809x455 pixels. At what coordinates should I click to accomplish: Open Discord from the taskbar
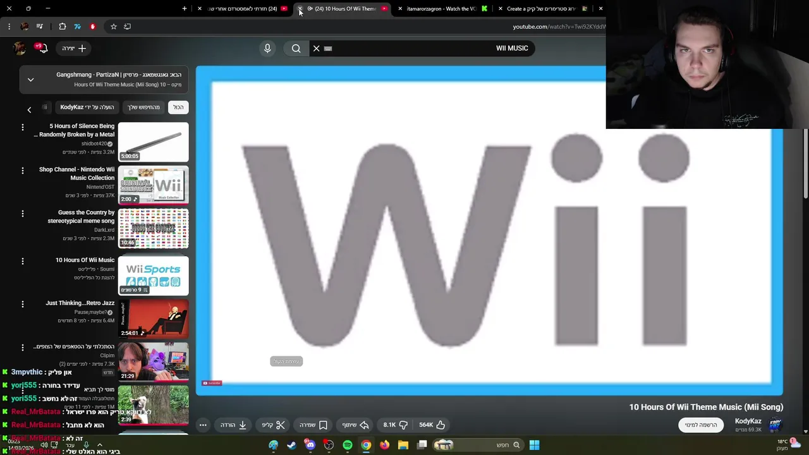pyautogui.click(x=310, y=445)
